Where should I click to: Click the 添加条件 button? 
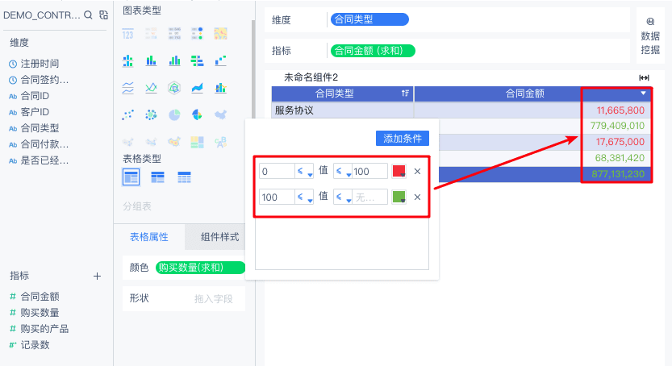(403, 139)
